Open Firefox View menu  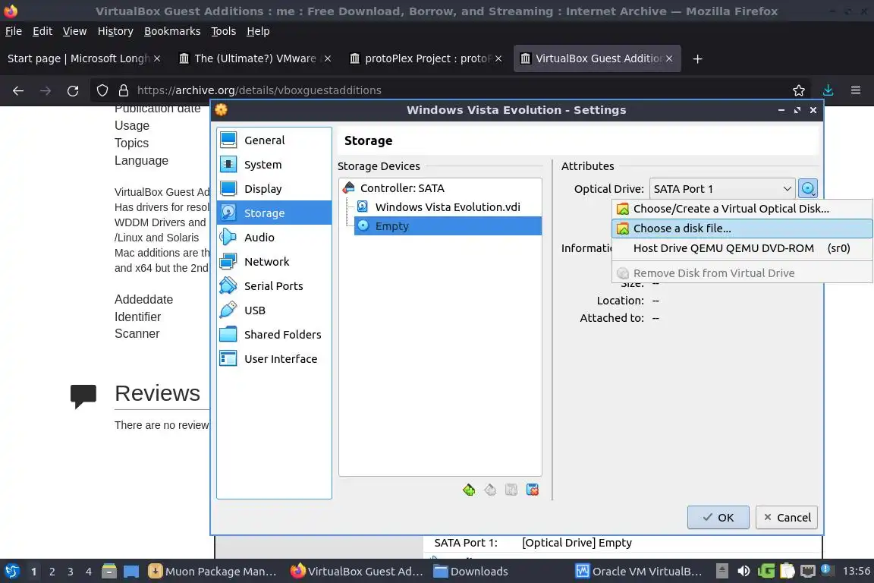pos(74,31)
